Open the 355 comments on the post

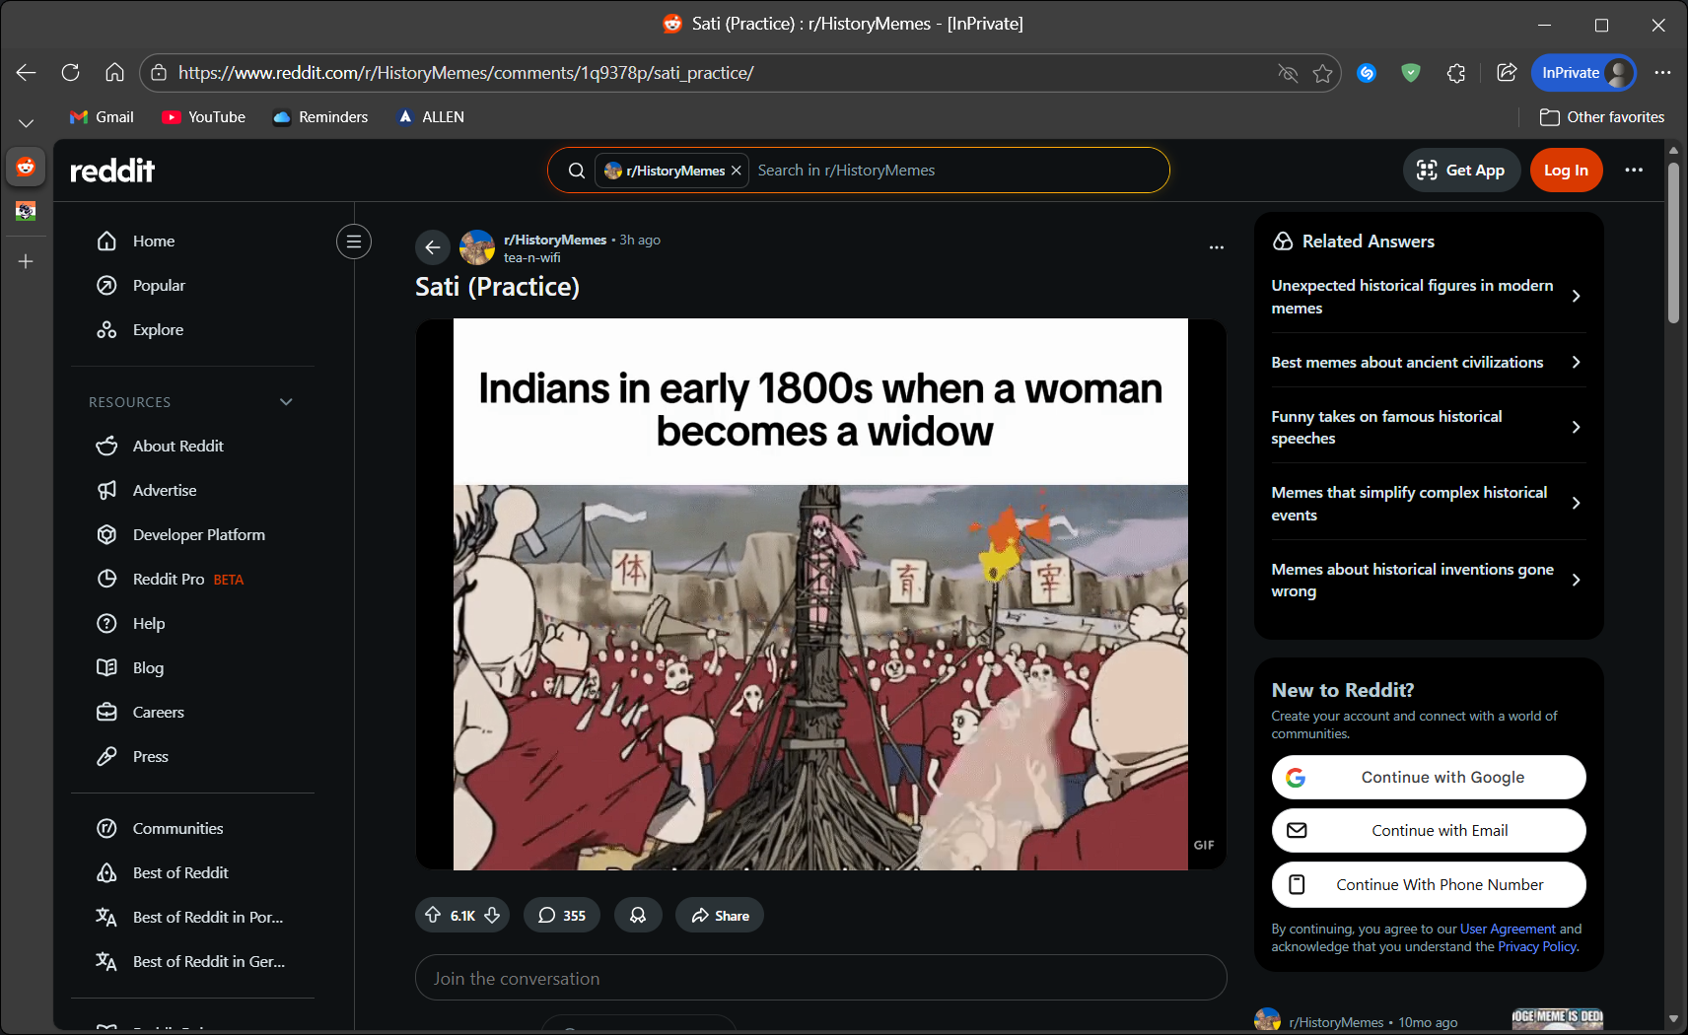coord(562,916)
